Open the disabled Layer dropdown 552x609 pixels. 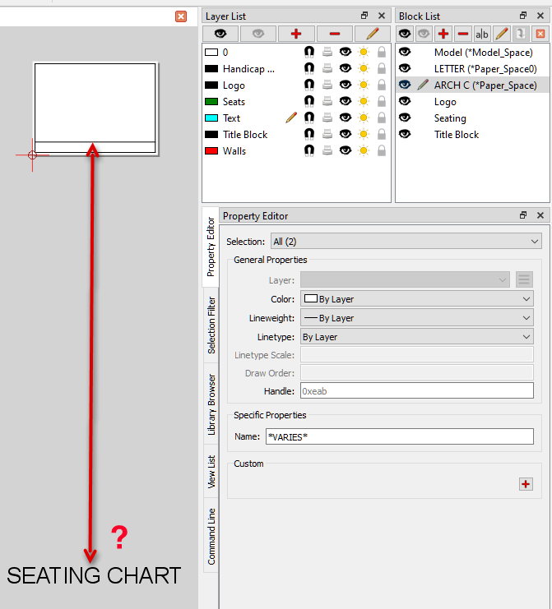click(405, 279)
